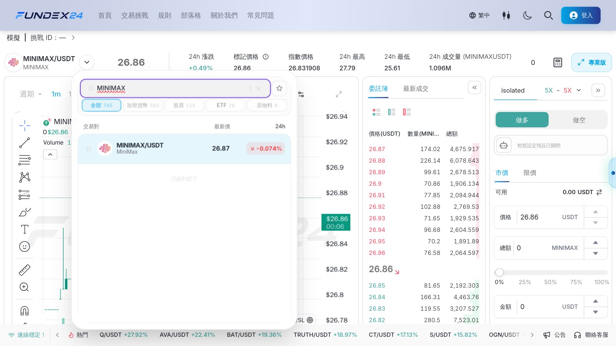Toggle magnet mode in chart toolbar
The width and height of the screenshot is (616, 346).
pyautogui.click(x=25, y=311)
